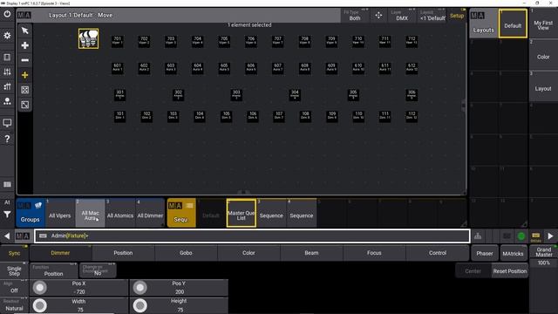Viewport: 558px width, 314px height.
Task: Click the minus tool in layout toolbar
Action: tap(25, 60)
